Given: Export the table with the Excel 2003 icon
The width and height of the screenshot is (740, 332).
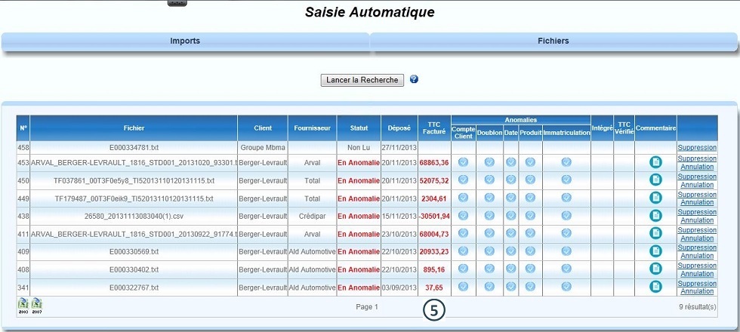Looking at the screenshot, I should click(23, 305).
